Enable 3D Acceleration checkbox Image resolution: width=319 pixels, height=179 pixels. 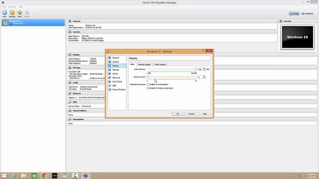(x=148, y=84)
